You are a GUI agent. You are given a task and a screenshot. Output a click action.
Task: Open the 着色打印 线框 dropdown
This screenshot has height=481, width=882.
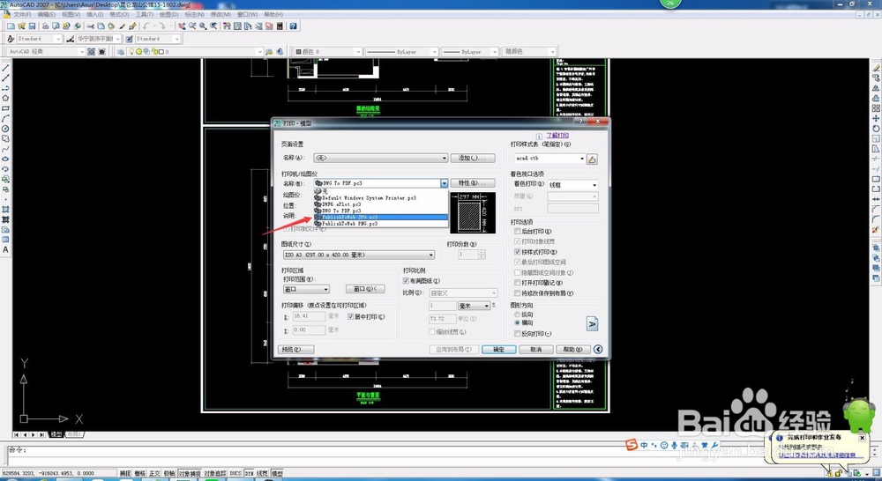pos(572,185)
